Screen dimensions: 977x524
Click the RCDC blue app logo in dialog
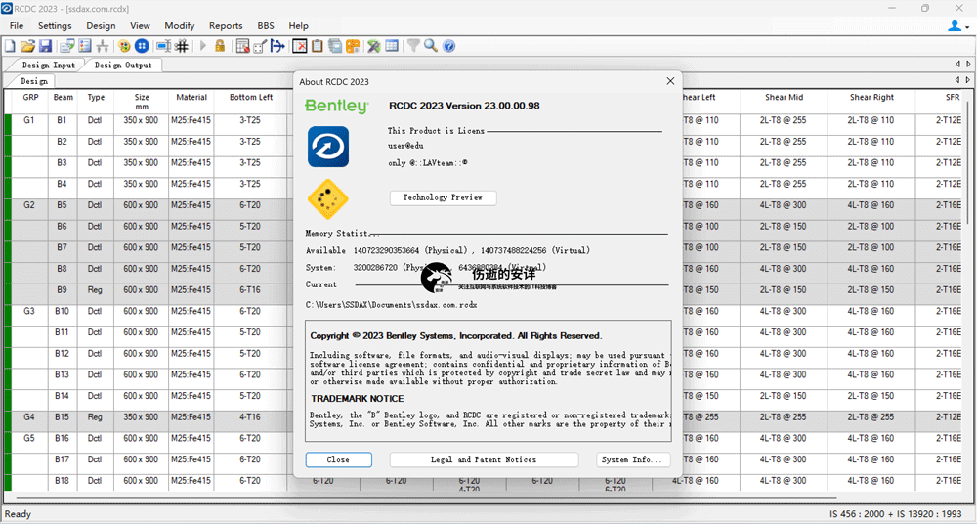tap(327, 147)
